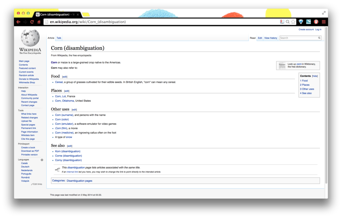Edit the Other uses section
342x218 pixels.
[74, 110]
